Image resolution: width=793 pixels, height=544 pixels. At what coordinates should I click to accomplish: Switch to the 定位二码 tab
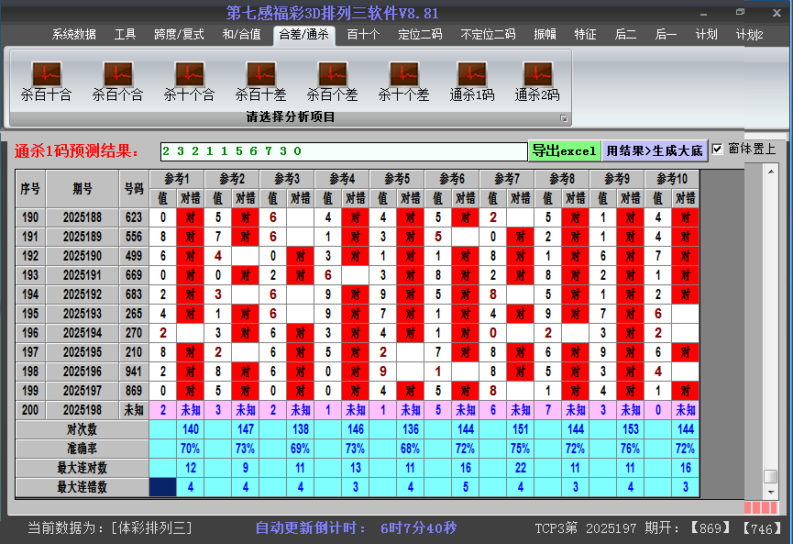pyautogui.click(x=420, y=35)
